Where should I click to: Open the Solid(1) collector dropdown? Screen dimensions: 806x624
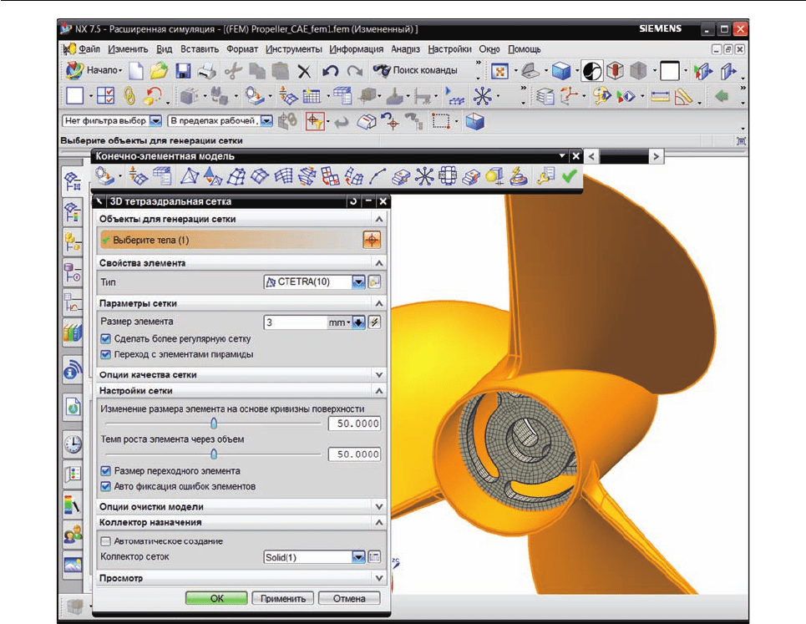coord(358,556)
